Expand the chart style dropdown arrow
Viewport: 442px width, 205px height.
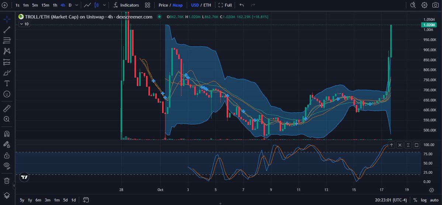coord(105,5)
